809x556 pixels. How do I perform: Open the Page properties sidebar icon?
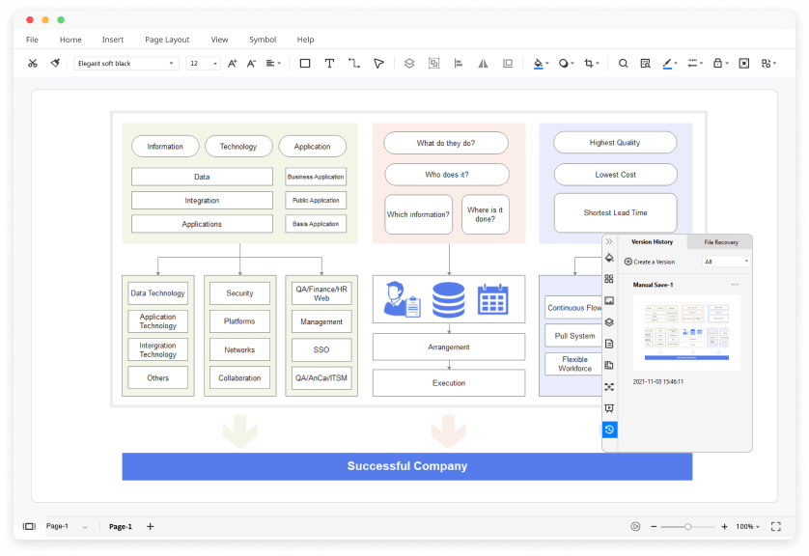[x=609, y=344]
